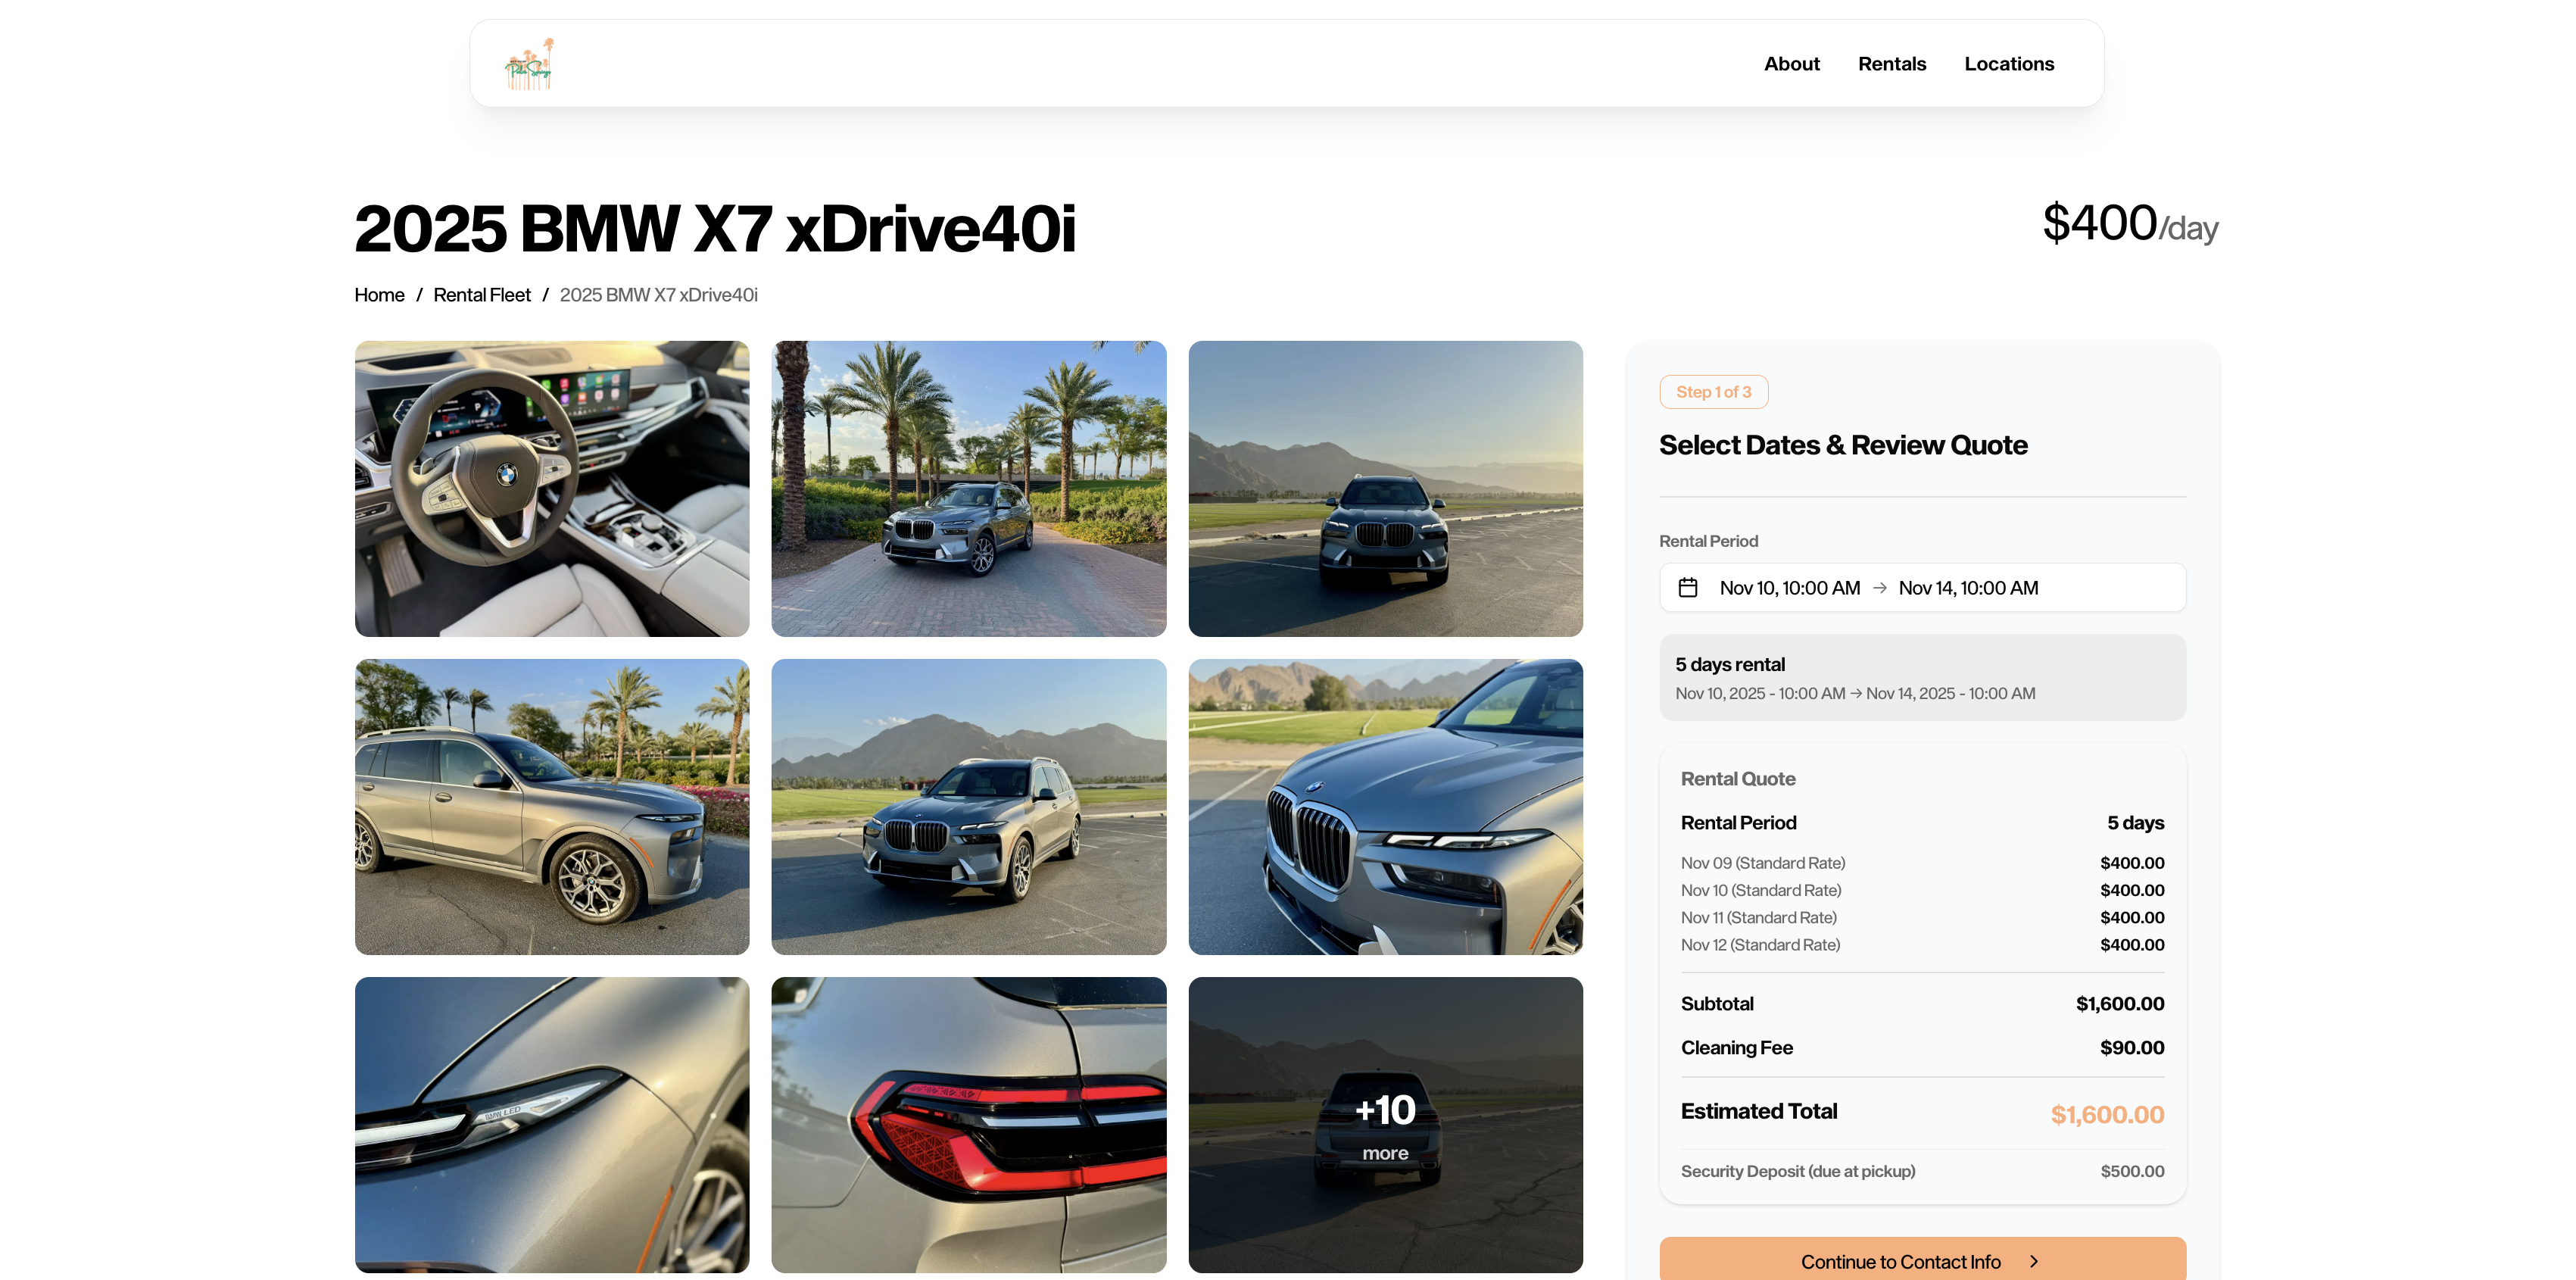Image resolution: width=2576 pixels, height=1280 pixels.
Task: Open the Locations menu item
Action: (2009, 63)
